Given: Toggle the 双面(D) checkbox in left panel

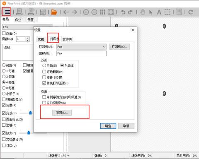Looking at the screenshot, I should click(4, 33).
